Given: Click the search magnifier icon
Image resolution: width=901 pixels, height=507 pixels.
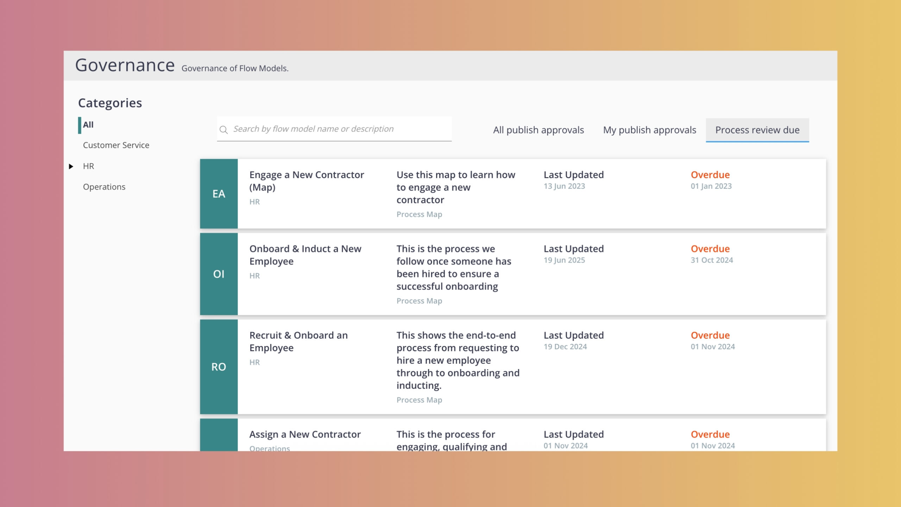Looking at the screenshot, I should 224,130.
